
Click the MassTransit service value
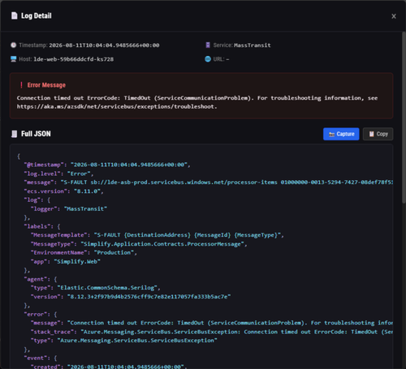point(253,45)
